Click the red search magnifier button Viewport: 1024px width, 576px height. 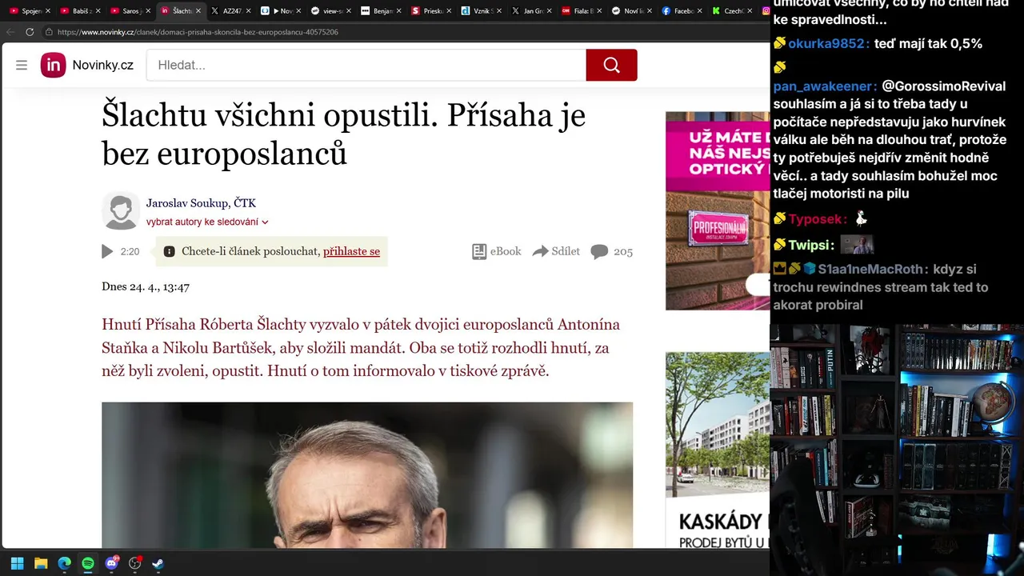point(611,65)
